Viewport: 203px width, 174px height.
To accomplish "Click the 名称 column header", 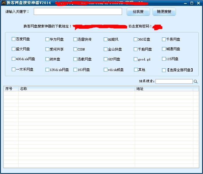I will tap(77, 89).
